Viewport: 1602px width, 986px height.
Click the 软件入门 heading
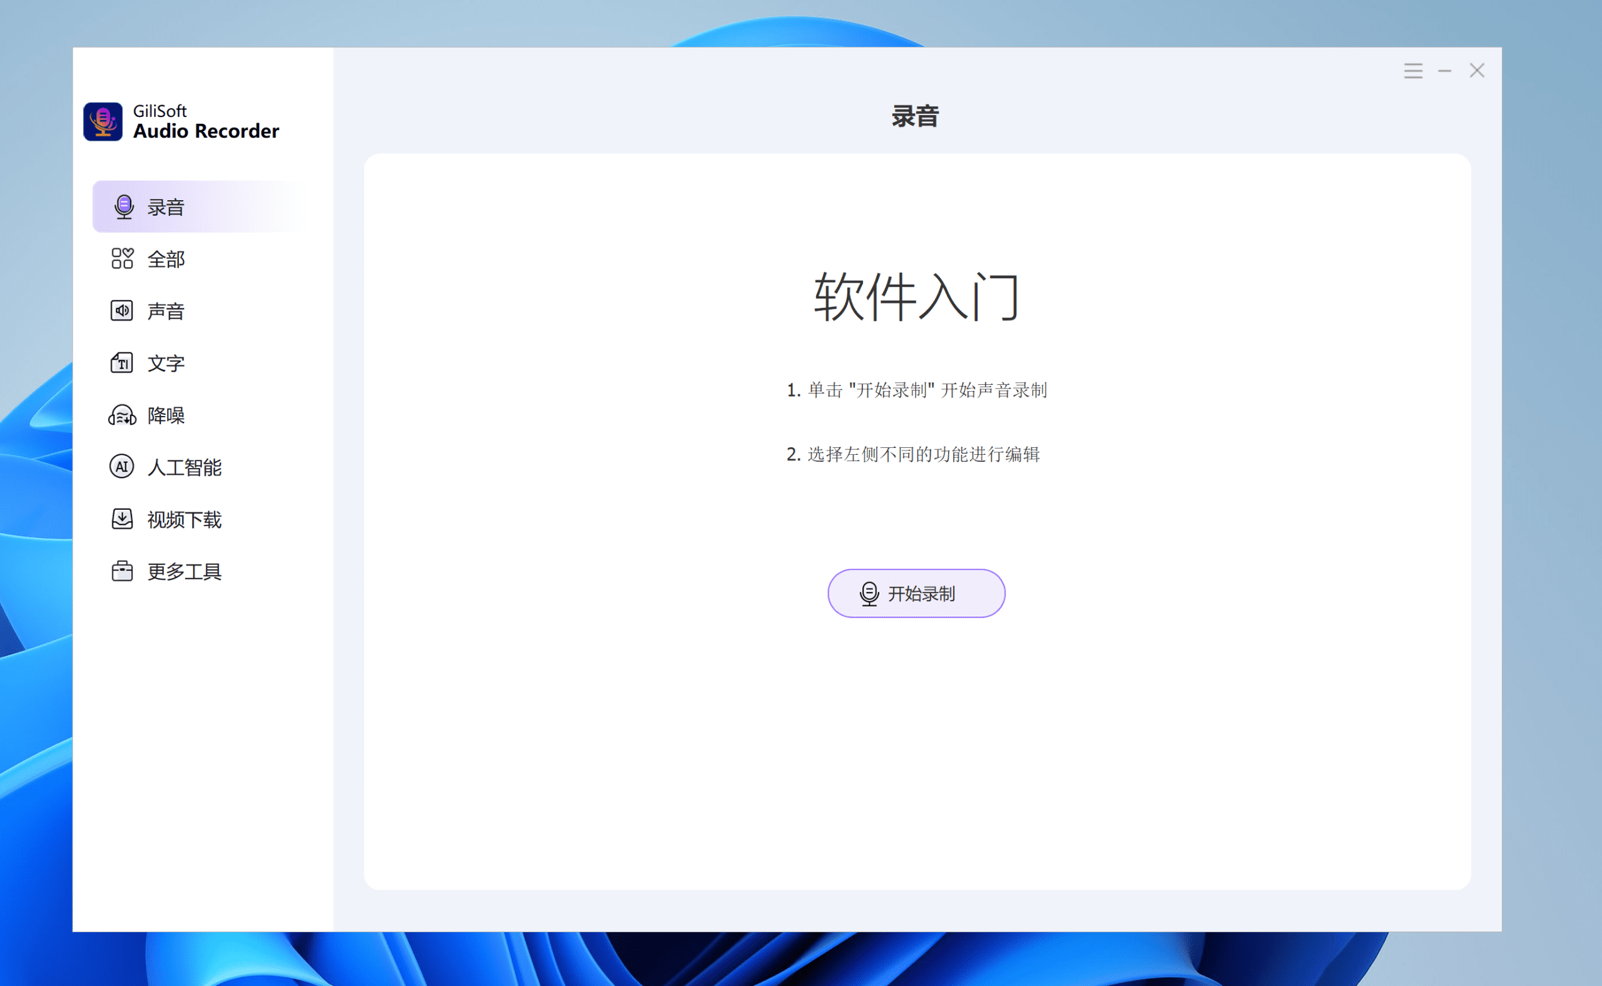[916, 297]
